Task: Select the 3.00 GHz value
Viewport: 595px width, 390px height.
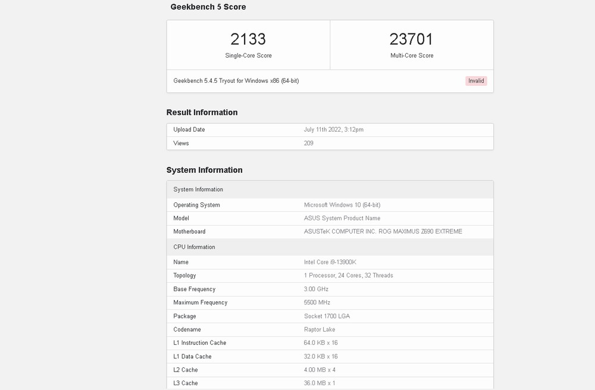Action: click(316, 289)
